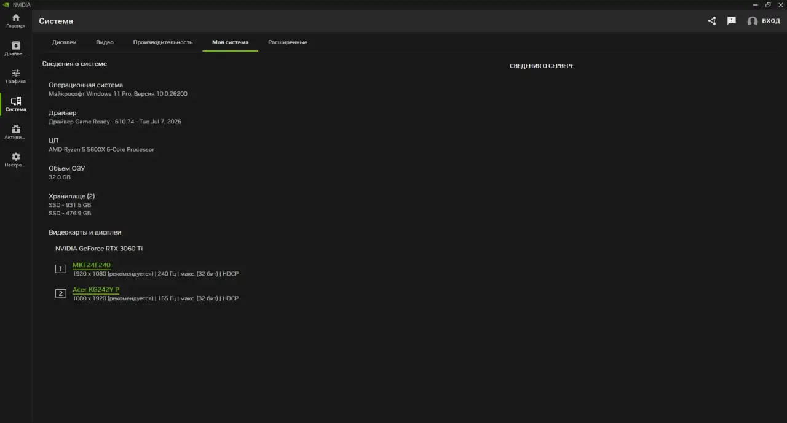Click the 32.0 GB memory value
The width and height of the screenshot is (787, 423).
[x=60, y=177]
